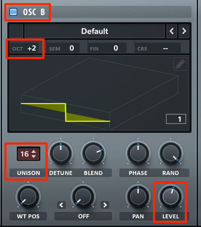Screen dimensions: 201x227
Task: Click the LEVEL knob
Action: click(171, 197)
